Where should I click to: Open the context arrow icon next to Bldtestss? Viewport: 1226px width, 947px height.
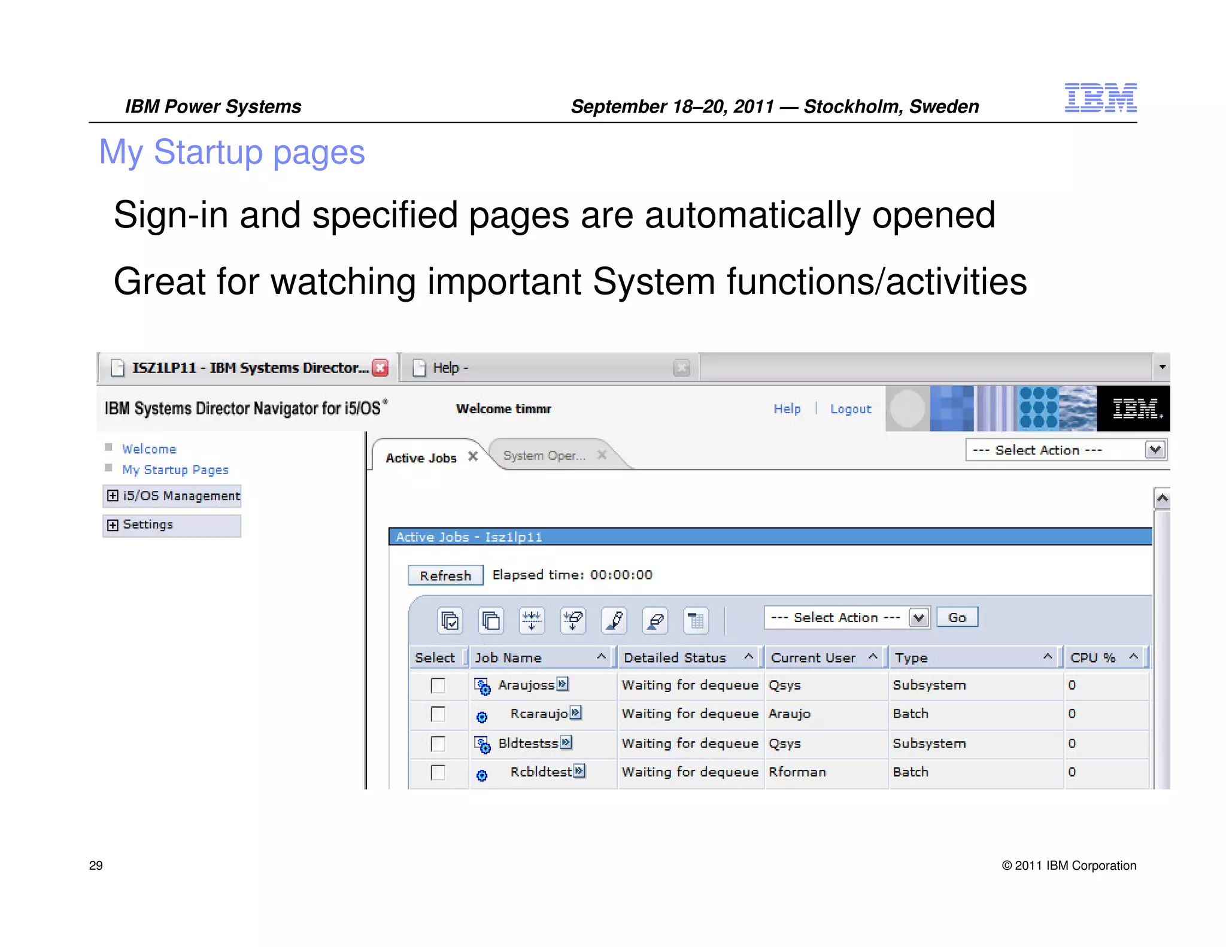click(566, 742)
